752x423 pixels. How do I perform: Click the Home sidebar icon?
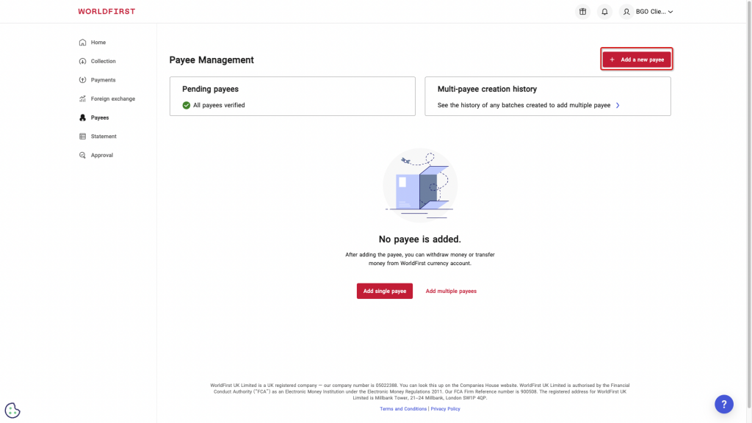(83, 43)
